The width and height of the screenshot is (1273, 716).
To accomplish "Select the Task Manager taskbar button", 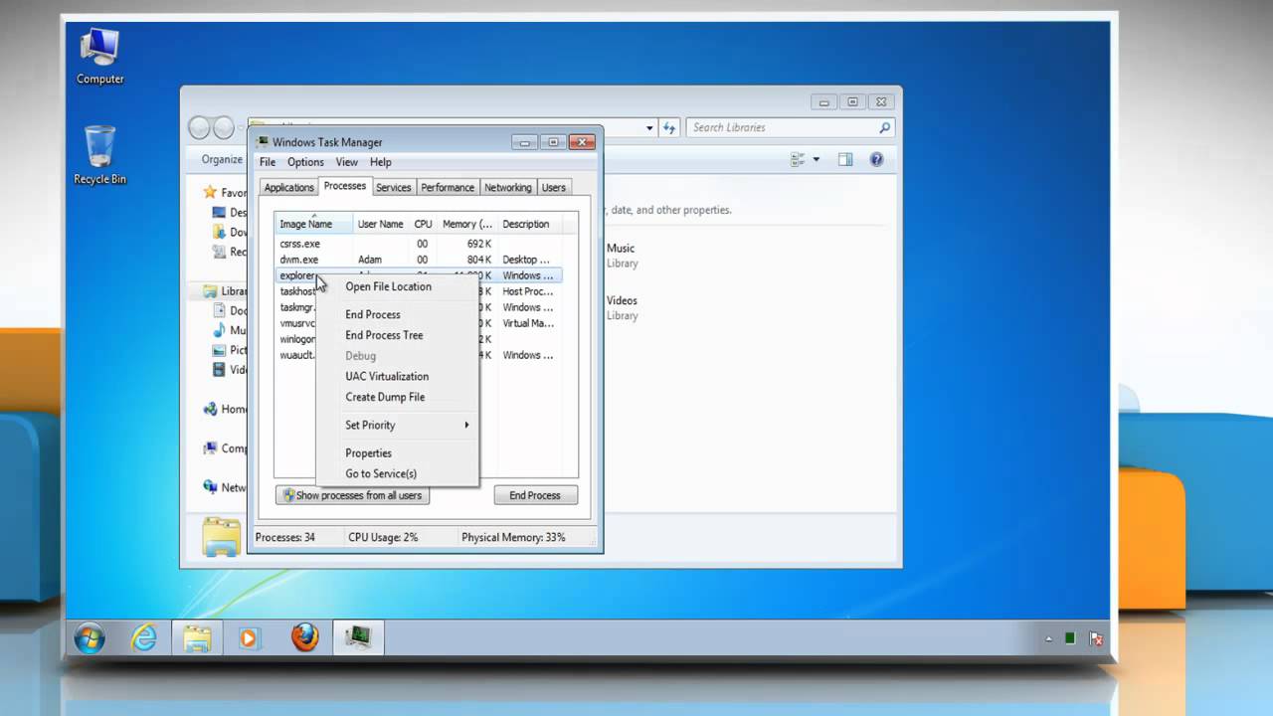I will pos(358,638).
